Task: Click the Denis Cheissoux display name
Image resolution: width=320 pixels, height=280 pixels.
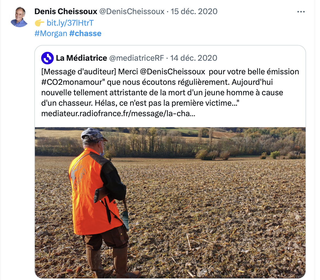Action: click(x=66, y=12)
